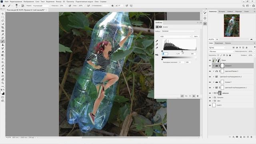Select the Move tool

coord(3,14)
